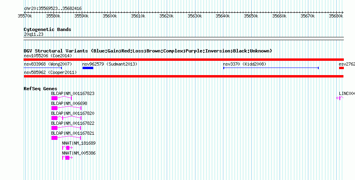
Task: Select the BLCAP NM_006698 gene glyph
Action: click(x=66, y=108)
